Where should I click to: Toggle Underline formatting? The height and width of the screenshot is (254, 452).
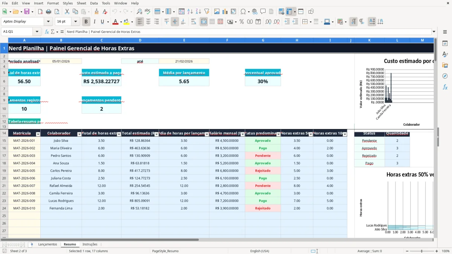102,22
